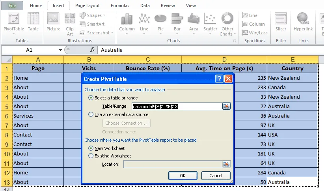The width and height of the screenshot is (324, 191).
Task: Switch to the Home tab
Action: (36, 6)
